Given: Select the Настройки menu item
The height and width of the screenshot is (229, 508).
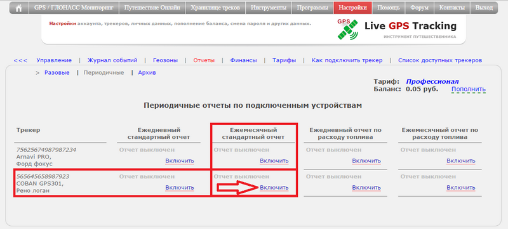Looking at the screenshot, I should (353, 8).
